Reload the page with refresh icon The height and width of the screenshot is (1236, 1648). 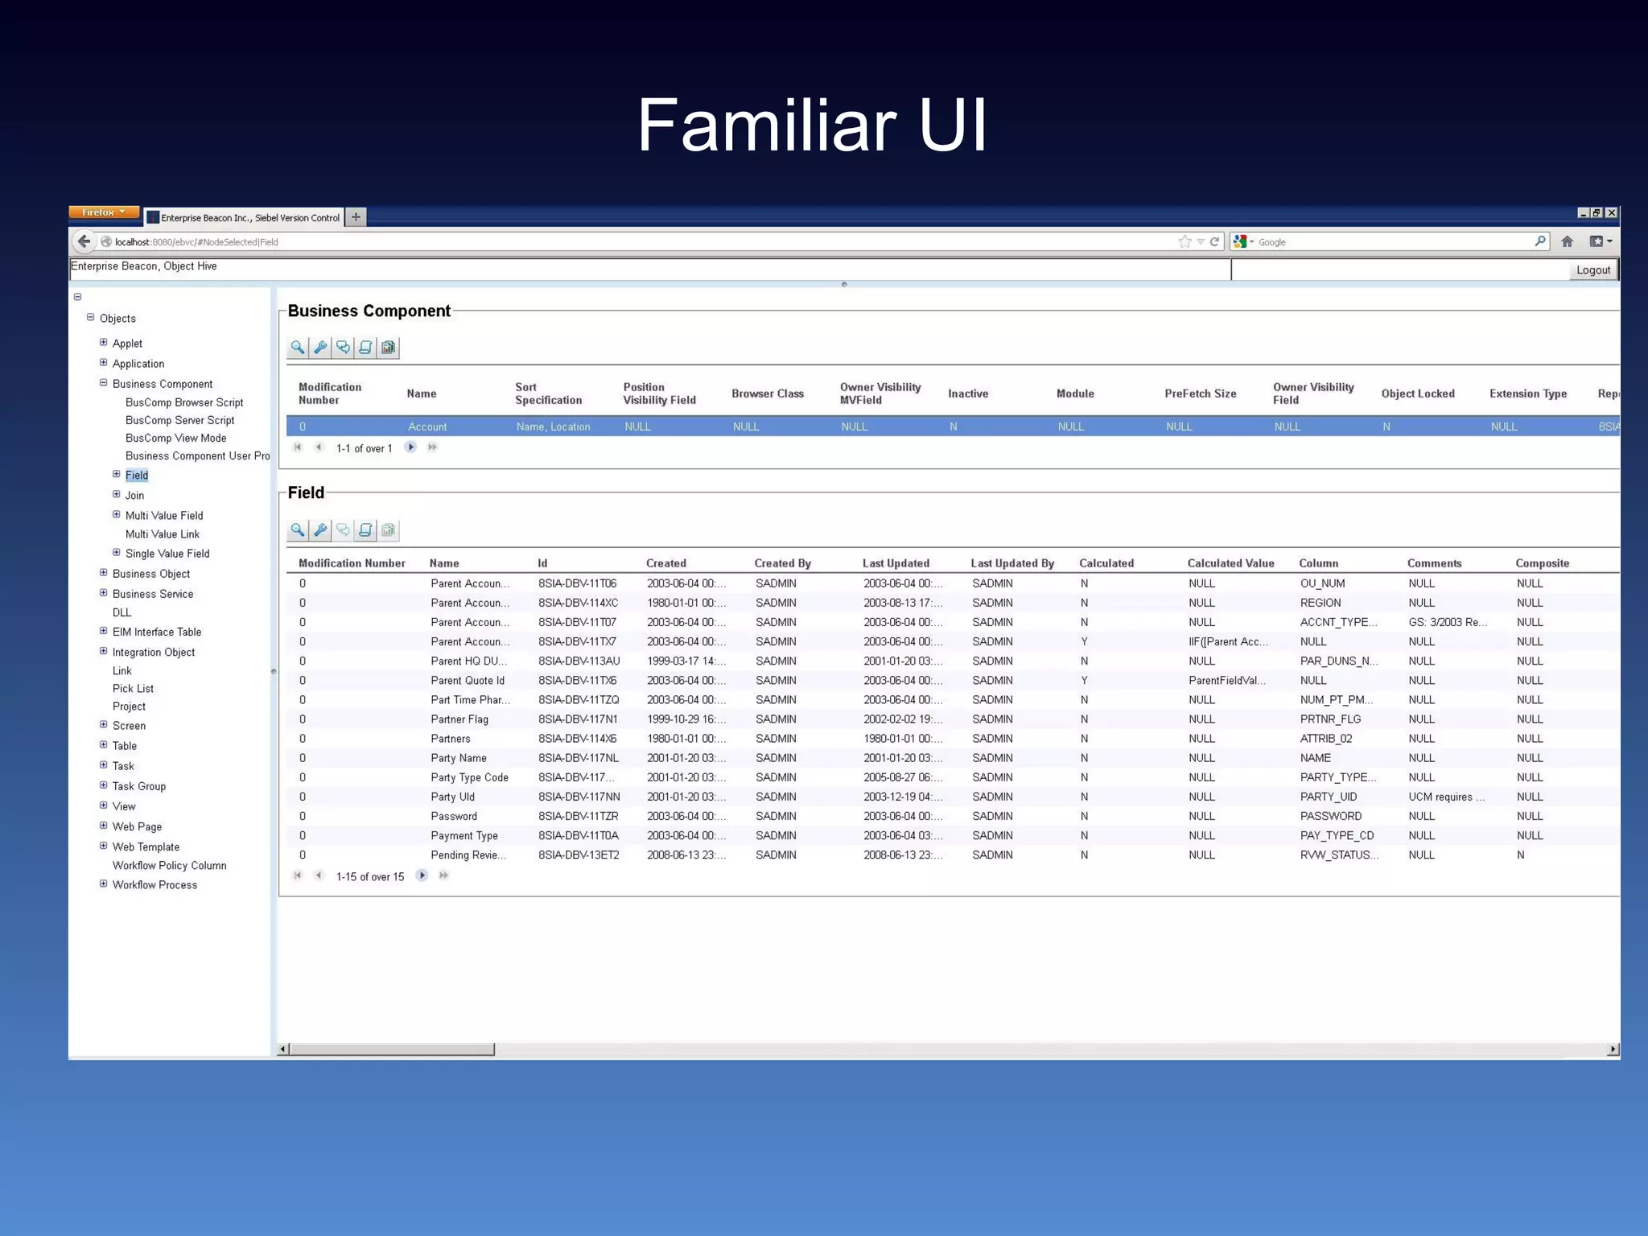pyautogui.click(x=1214, y=241)
